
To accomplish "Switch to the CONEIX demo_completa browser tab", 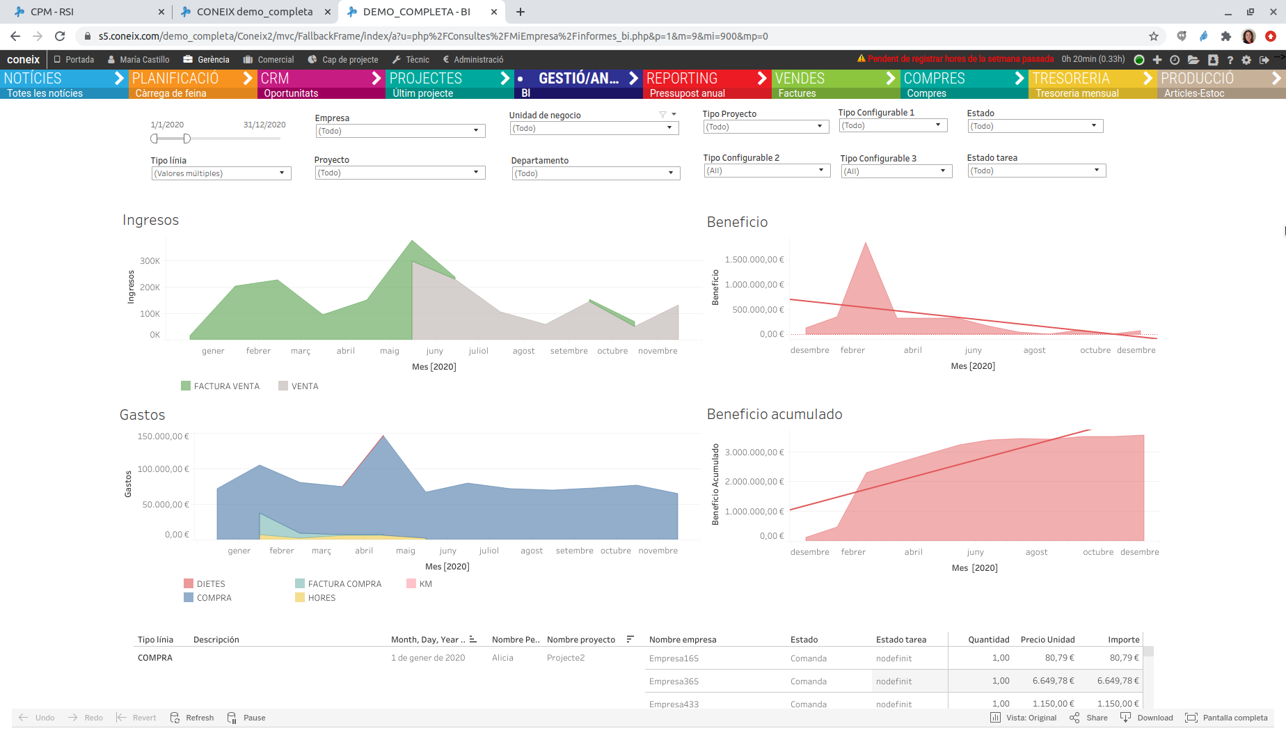I will [254, 11].
